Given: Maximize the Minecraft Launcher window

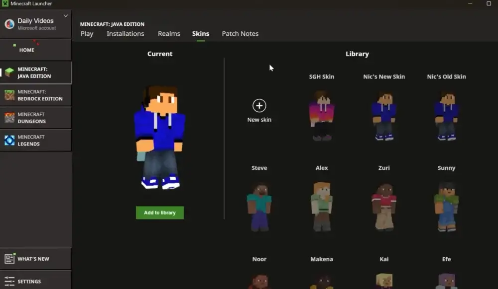Looking at the screenshot, I should pos(489,3).
